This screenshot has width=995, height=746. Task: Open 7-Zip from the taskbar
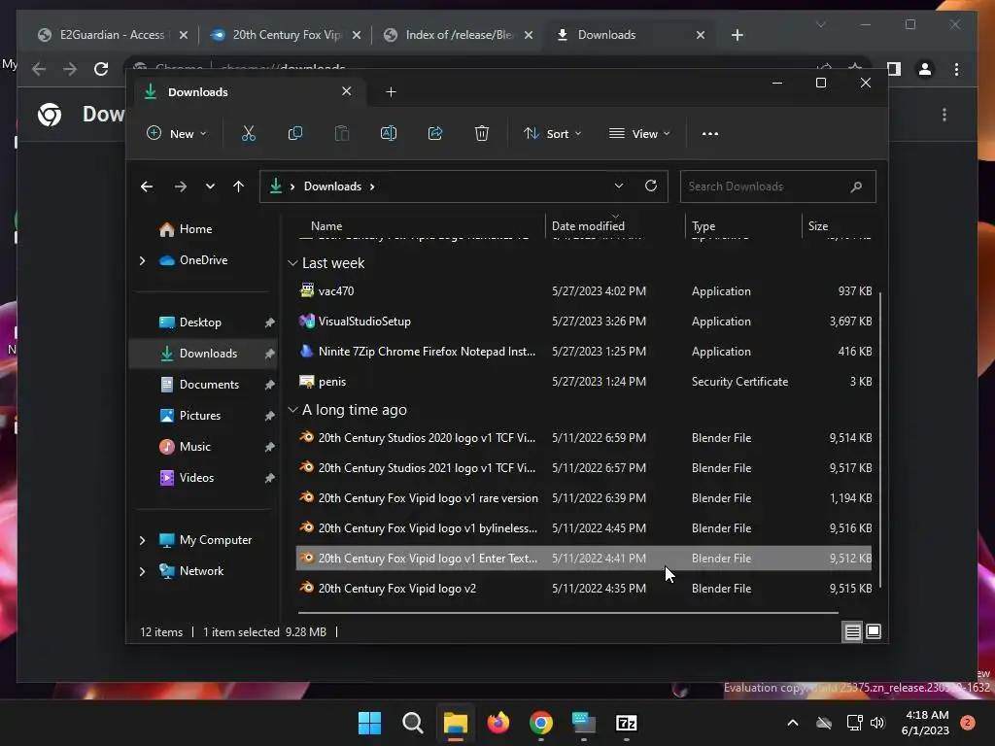[627, 723]
